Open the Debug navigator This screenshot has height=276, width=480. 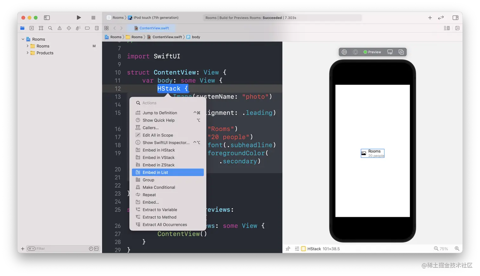[78, 28]
